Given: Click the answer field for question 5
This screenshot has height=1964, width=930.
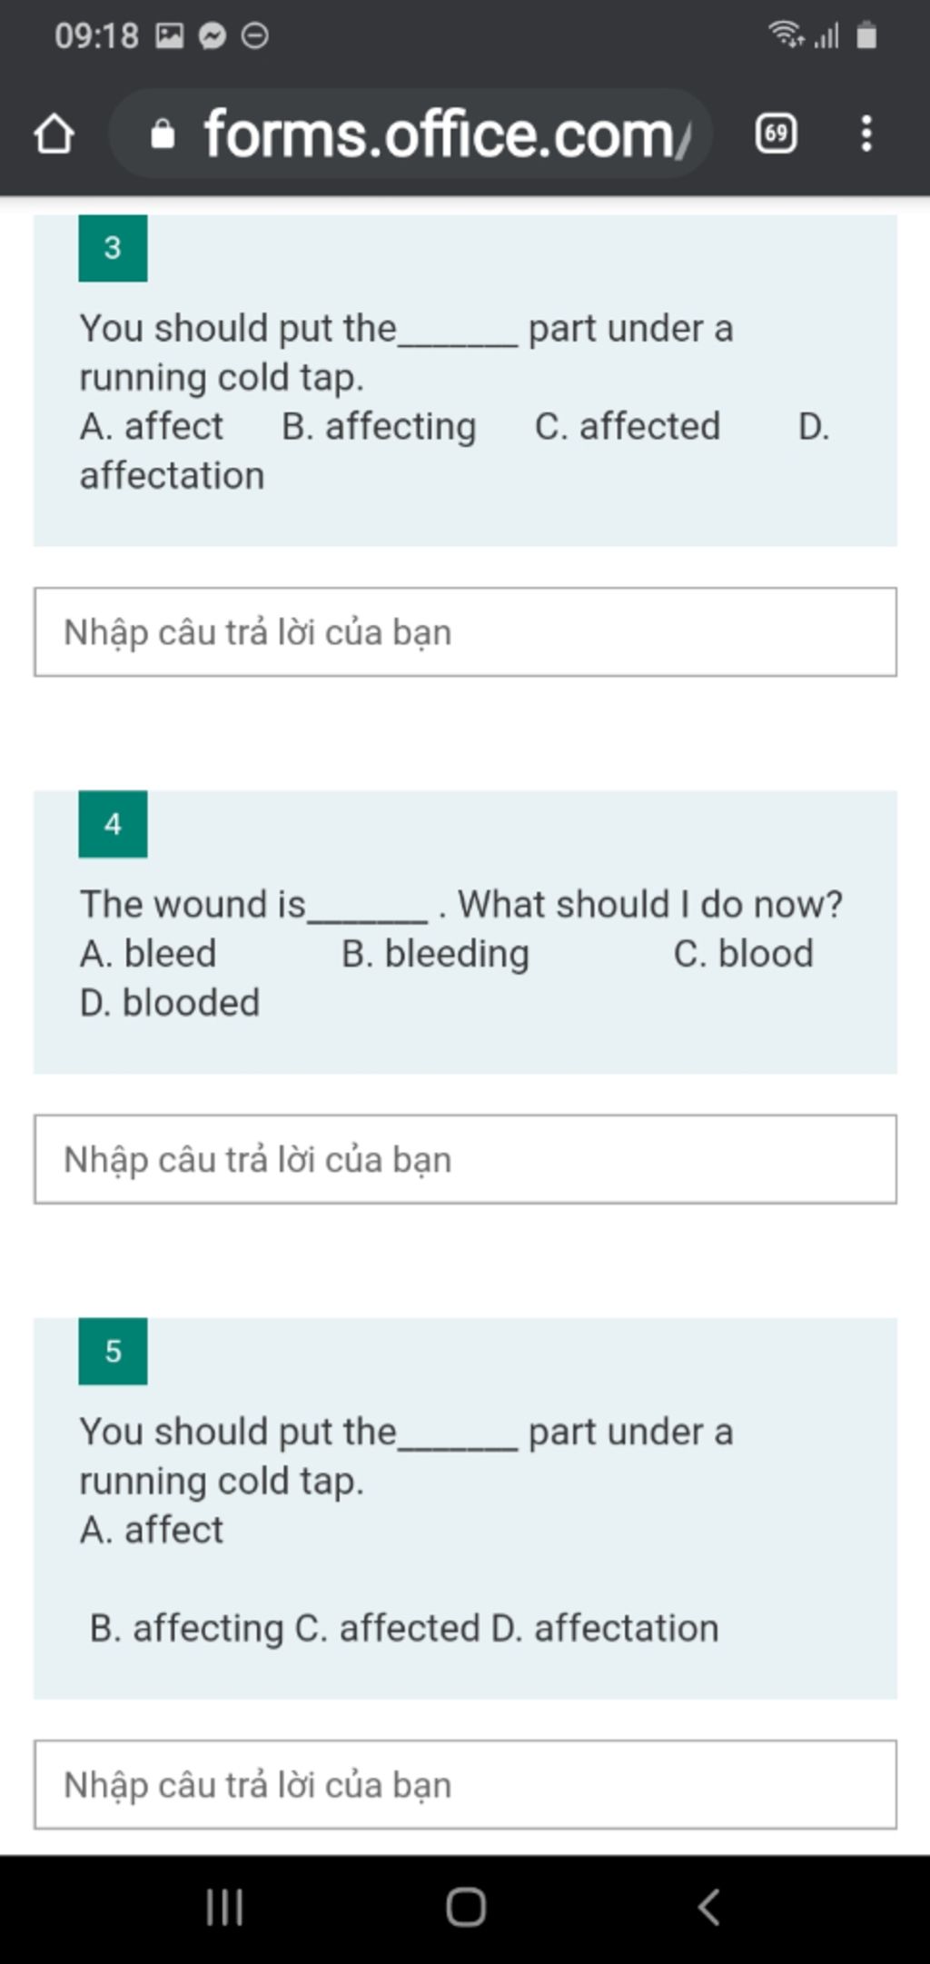Looking at the screenshot, I should (465, 1784).
